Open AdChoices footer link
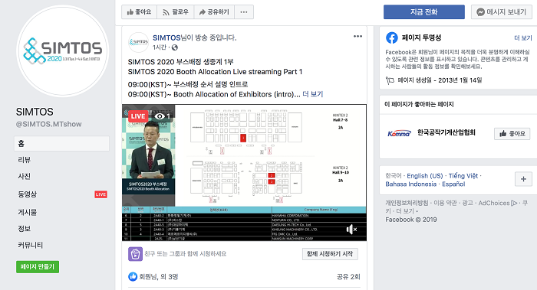The image size is (537, 290). [498, 203]
